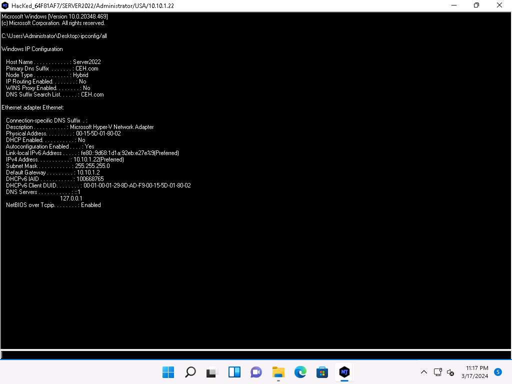Open the Widgets panel
The height and width of the screenshot is (384, 512).
(234, 372)
